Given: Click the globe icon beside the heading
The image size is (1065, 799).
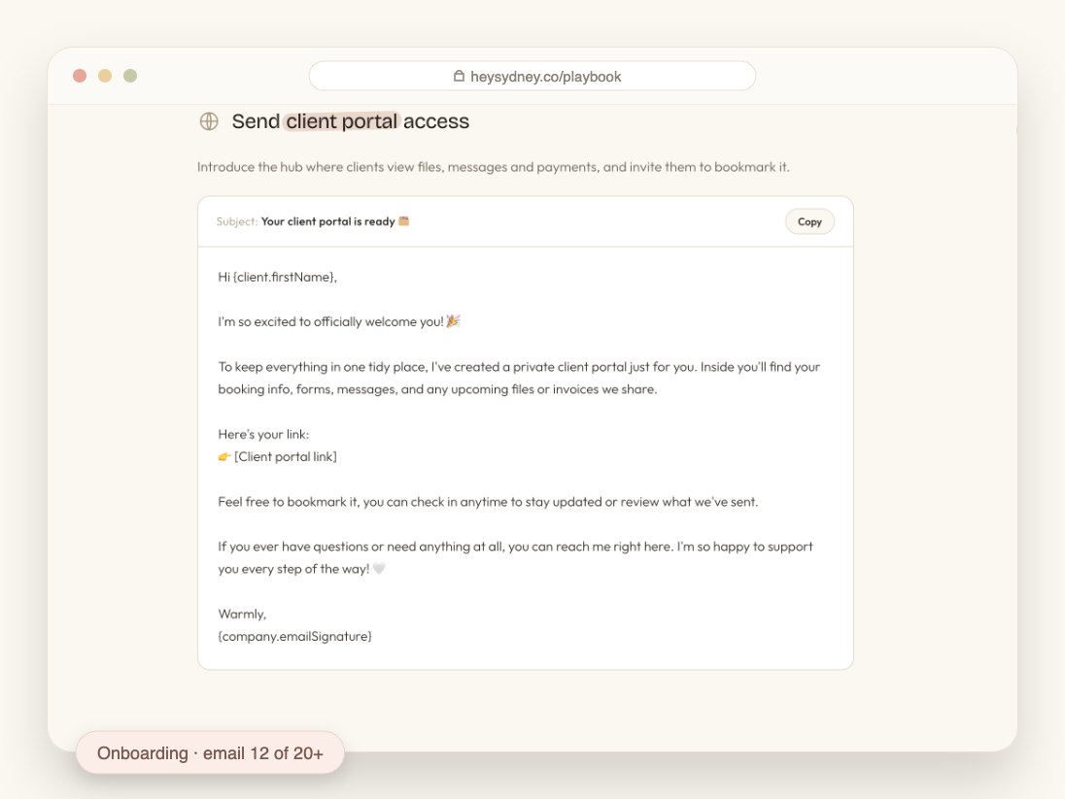Looking at the screenshot, I should 209,121.
